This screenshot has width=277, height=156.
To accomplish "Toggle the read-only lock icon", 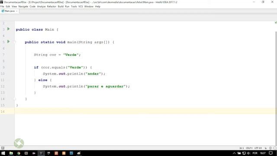I will click(265, 148).
